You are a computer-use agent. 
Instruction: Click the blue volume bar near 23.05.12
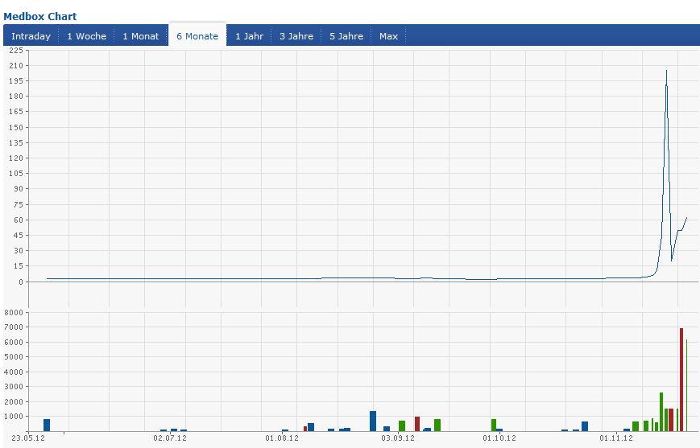click(47, 425)
